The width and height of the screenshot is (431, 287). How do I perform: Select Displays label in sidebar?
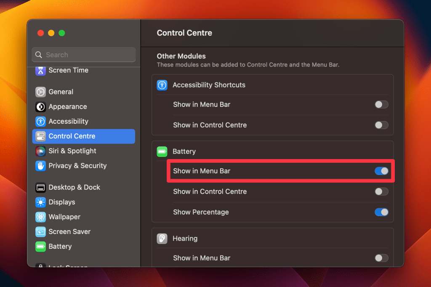(x=62, y=202)
